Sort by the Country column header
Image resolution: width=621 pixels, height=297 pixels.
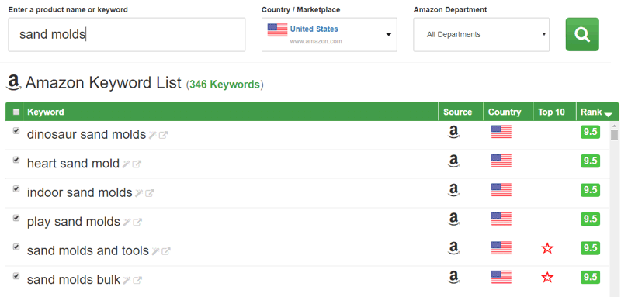pos(508,112)
